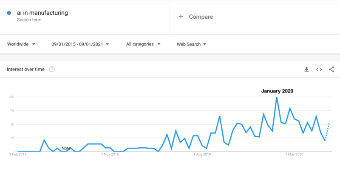Download the interest over time data
Screen dimensions: 340x177
306,70
